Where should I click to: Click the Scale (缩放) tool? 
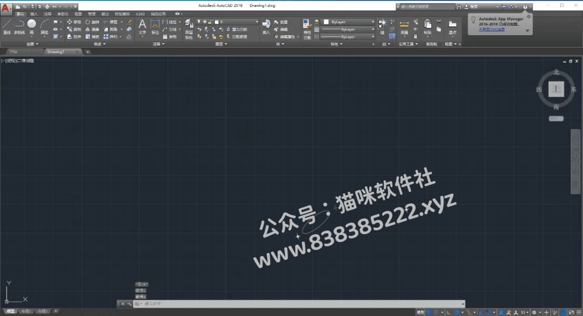[92, 37]
